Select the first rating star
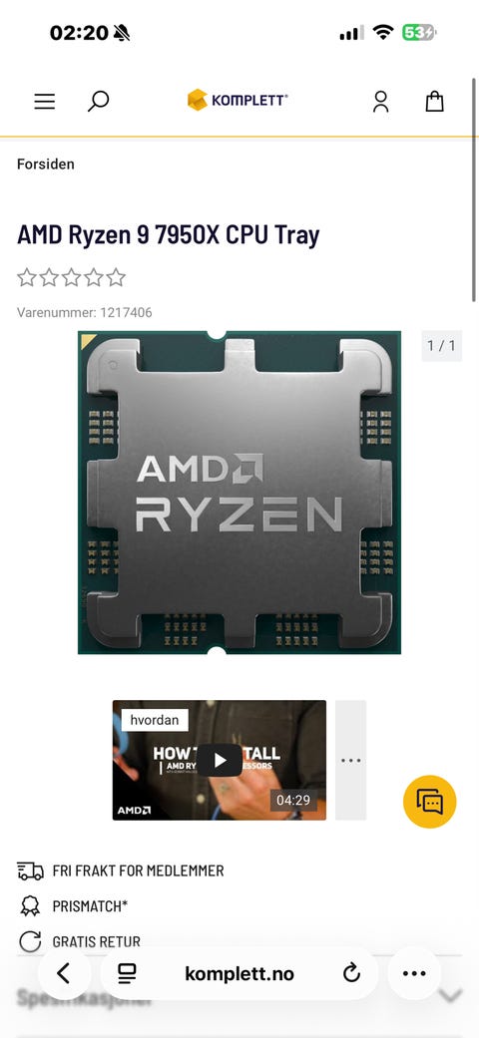Screen dimensions: 479x1038 (27, 277)
